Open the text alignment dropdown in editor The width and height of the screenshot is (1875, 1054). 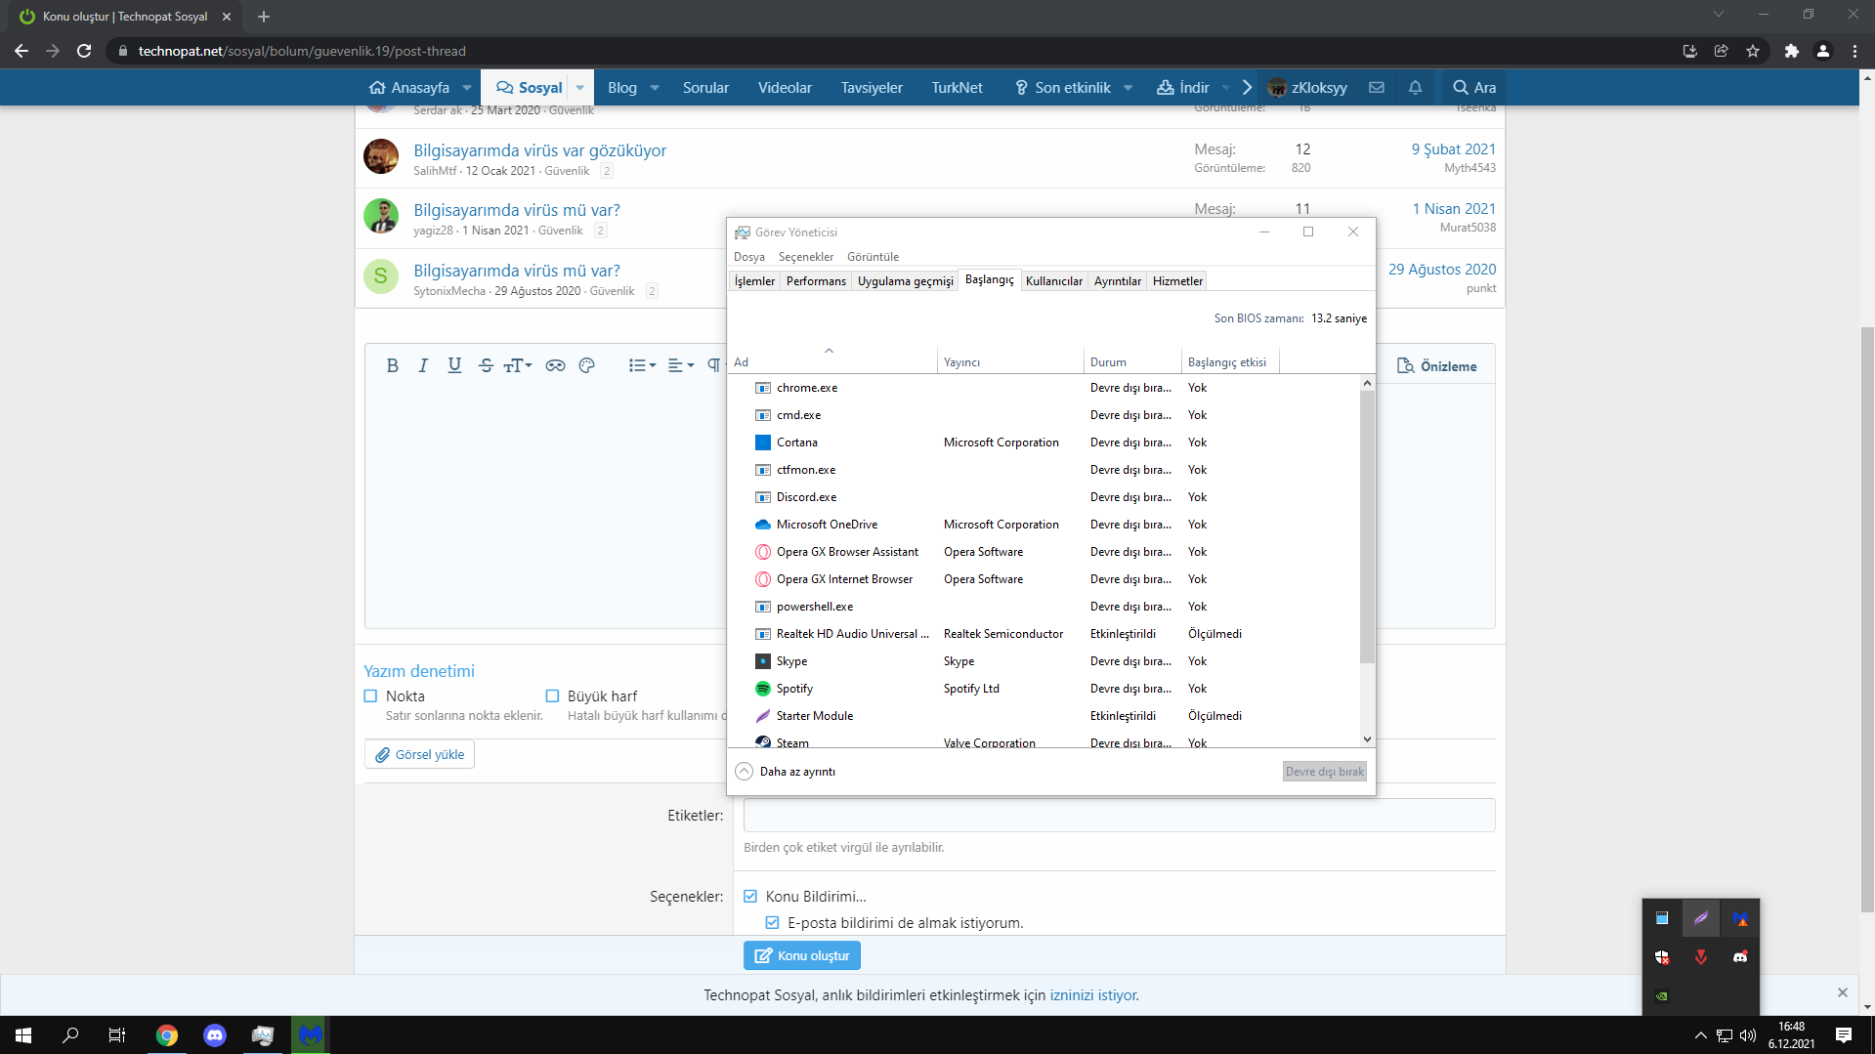681,365
